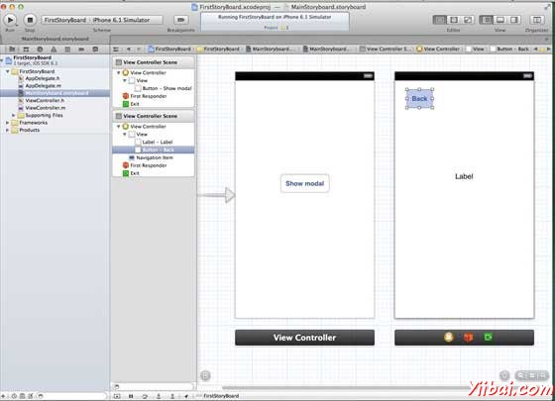Click the Stop button in toolbar
Screen dimensions: 555x401
[30, 20]
